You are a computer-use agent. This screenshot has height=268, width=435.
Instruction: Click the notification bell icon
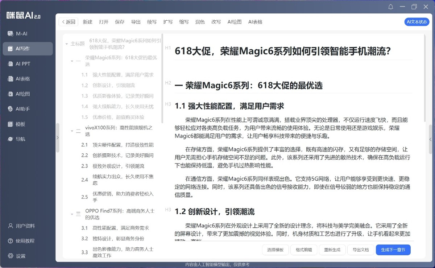tap(391, 7)
